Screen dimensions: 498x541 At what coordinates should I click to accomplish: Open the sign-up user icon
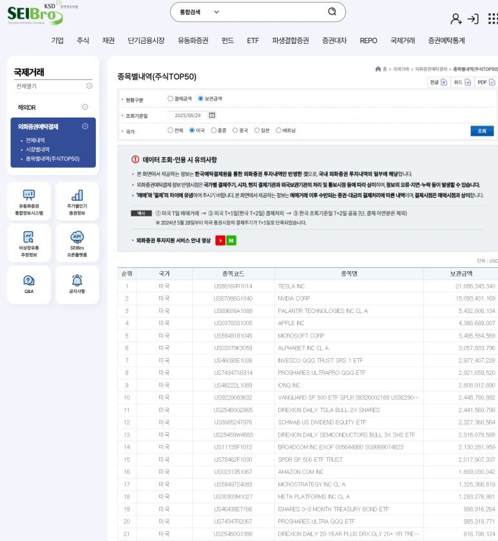tap(456, 19)
